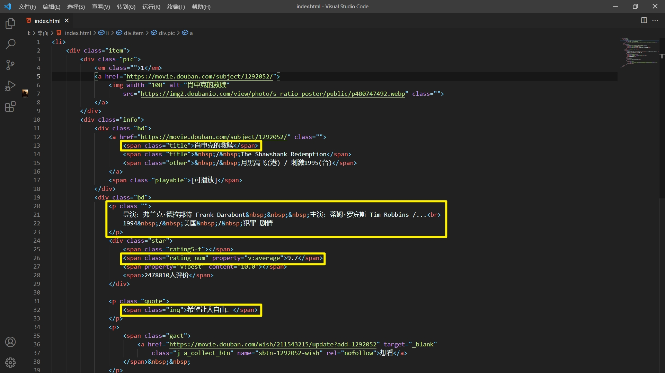Open the Run and Debug view

pyautogui.click(x=10, y=85)
